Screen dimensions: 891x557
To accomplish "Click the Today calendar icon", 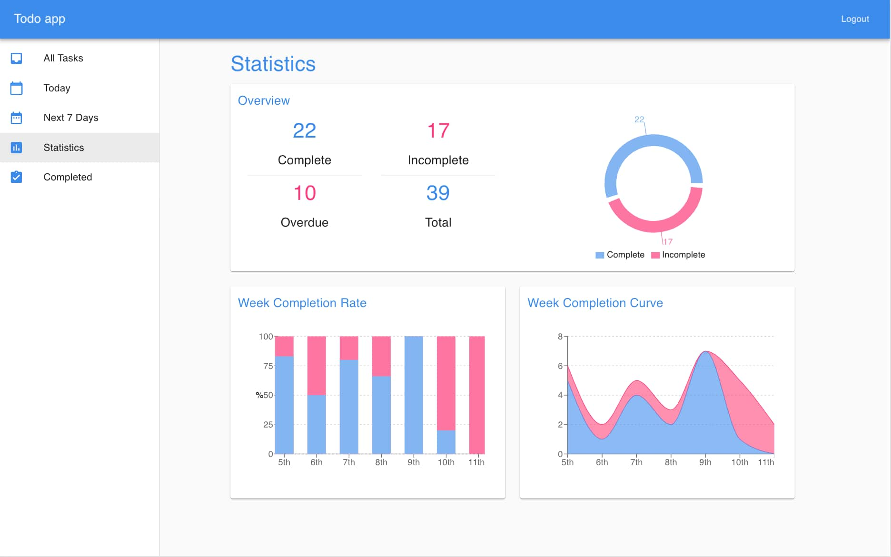I will (16, 88).
